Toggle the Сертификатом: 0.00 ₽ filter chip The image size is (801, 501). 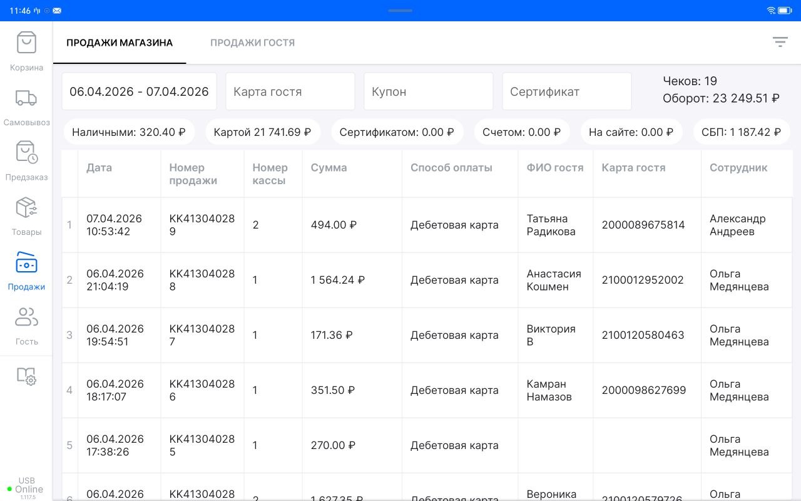click(397, 132)
